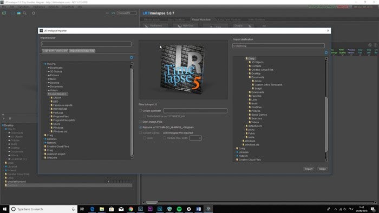Screen dimensions: 379x213
Task: Open the settings gear icon in top toolbar
Action: click(x=34, y=13)
